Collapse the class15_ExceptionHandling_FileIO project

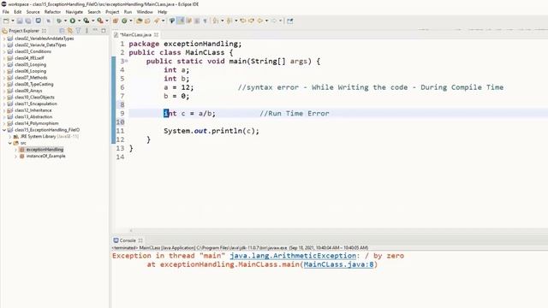coord(4,130)
